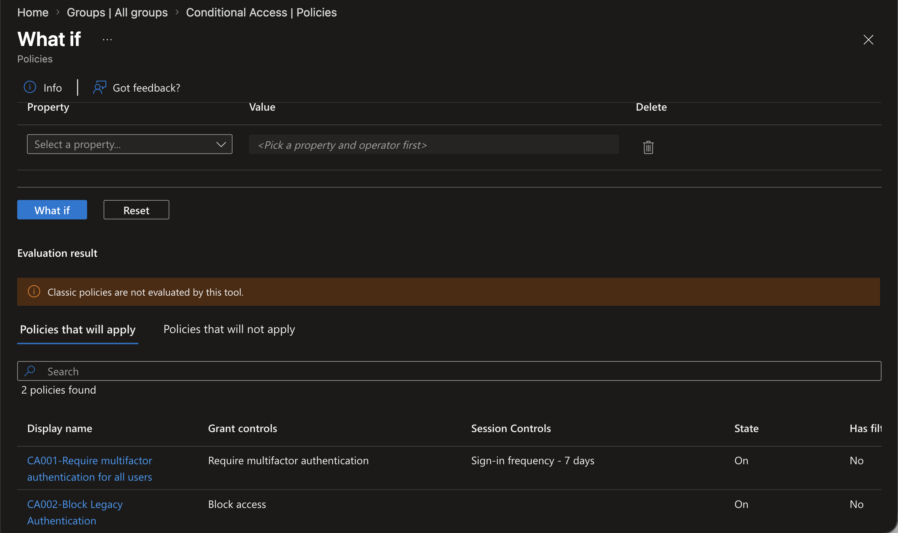
Task: Click the Info label in toolbar
Action: 53,88
